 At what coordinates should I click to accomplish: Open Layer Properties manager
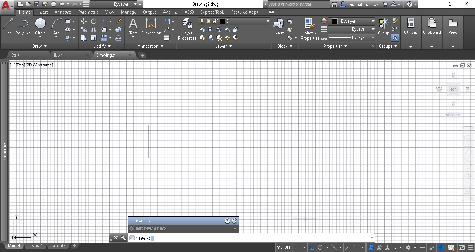(187, 30)
